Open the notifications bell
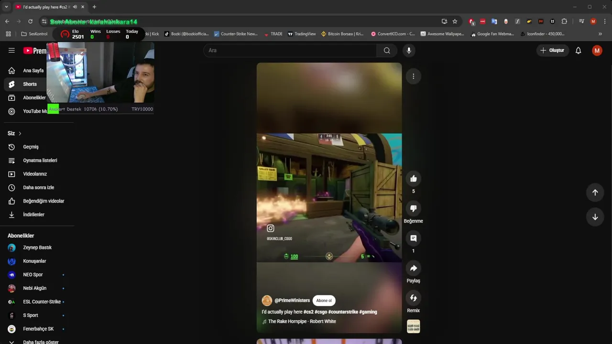The height and width of the screenshot is (344, 612). point(578,50)
